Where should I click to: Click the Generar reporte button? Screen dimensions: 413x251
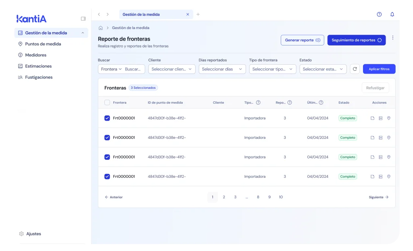point(302,40)
